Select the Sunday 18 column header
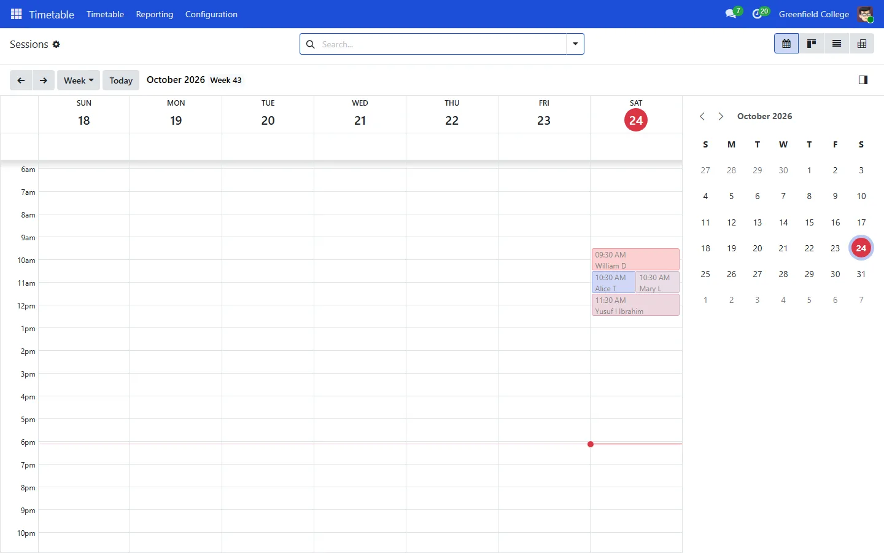The height and width of the screenshot is (553, 884). click(84, 114)
